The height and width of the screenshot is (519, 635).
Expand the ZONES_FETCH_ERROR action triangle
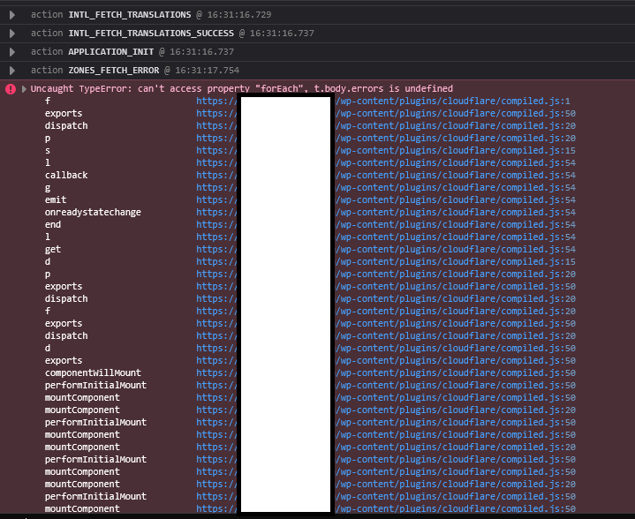point(12,71)
